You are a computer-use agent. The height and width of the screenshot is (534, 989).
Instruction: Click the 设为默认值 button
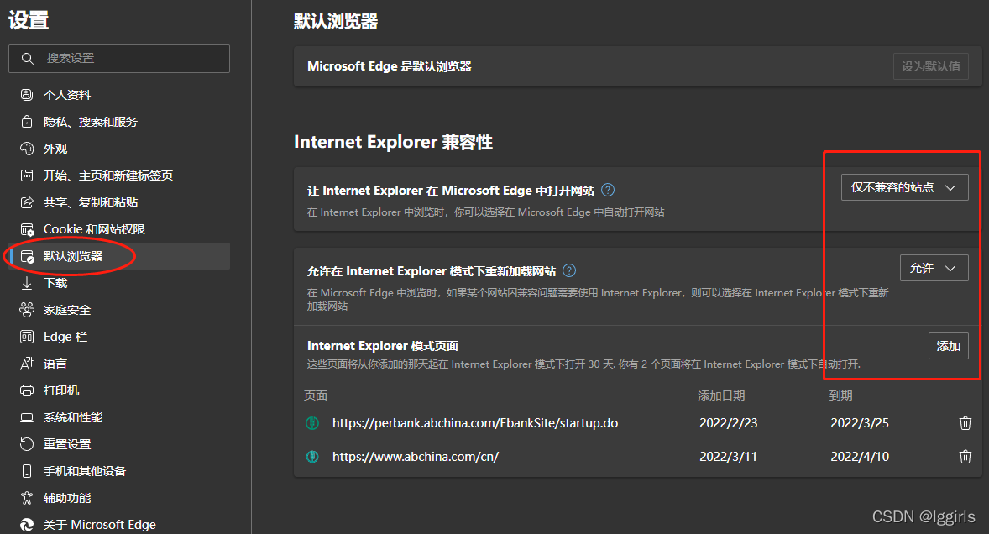coord(930,66)
